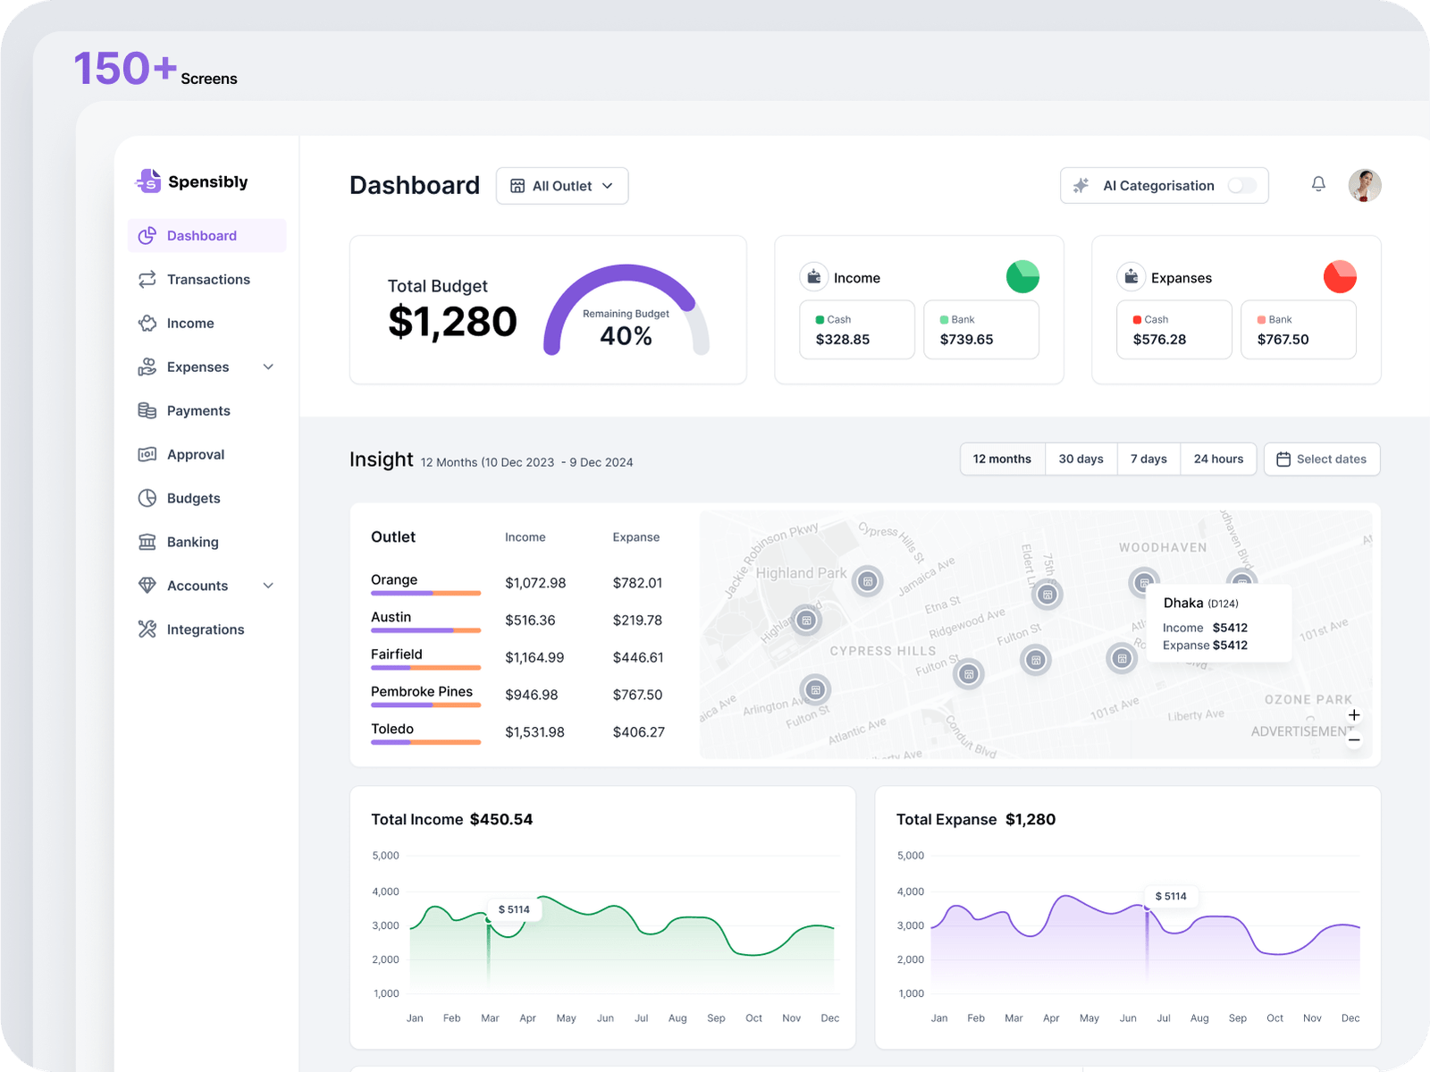
Task: Click the March marker on income chart
Action: tap(489, 920)
